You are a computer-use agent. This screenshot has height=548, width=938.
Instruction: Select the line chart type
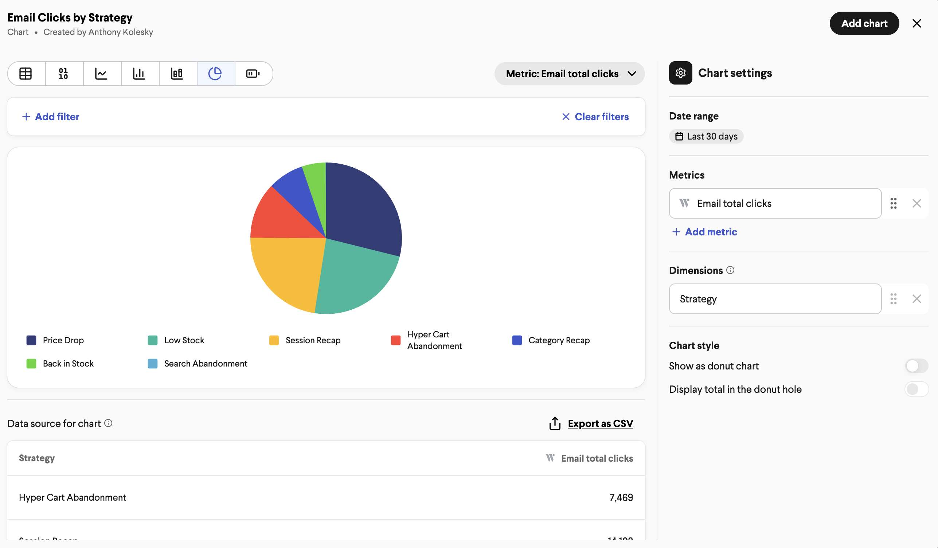(x=101, y=73)
